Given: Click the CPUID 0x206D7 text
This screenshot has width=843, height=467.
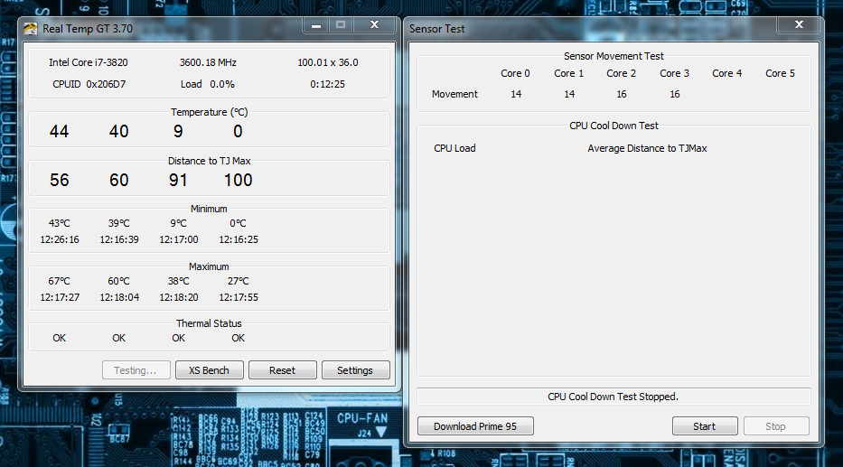Looking at the screenshot, I should (x=89, y=84).
